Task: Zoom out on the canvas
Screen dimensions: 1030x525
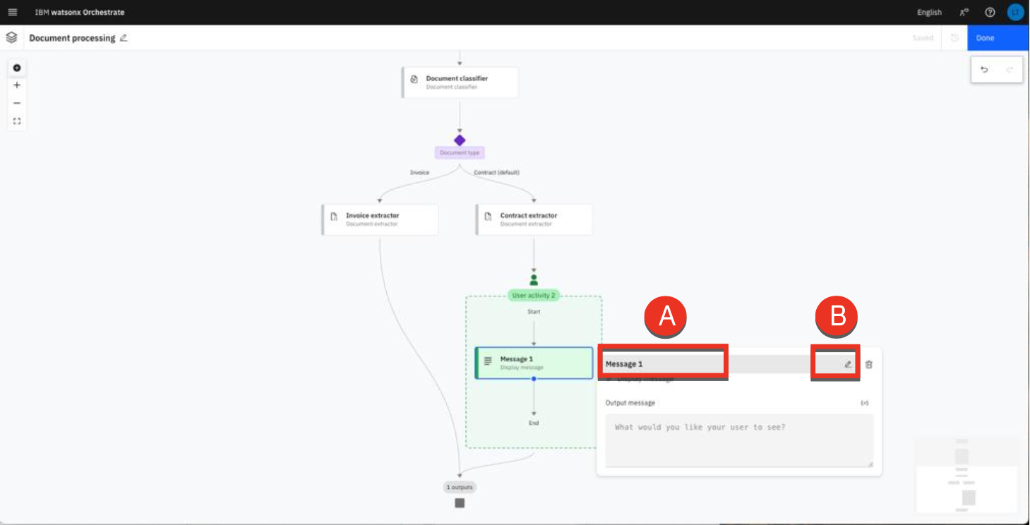Action: click(17, 103)
